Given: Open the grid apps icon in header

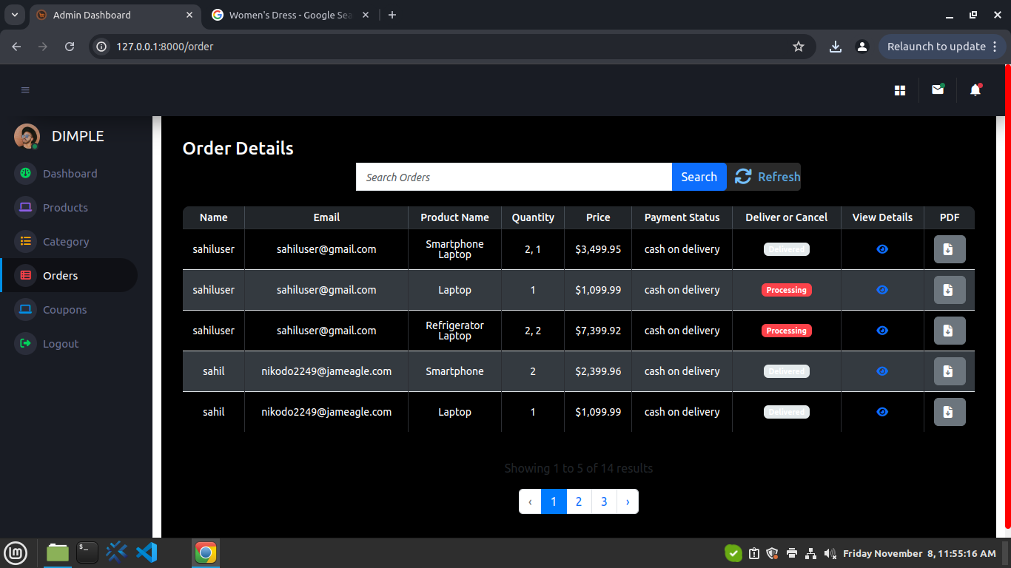Looking at the screenshot, I should (900, 90).
